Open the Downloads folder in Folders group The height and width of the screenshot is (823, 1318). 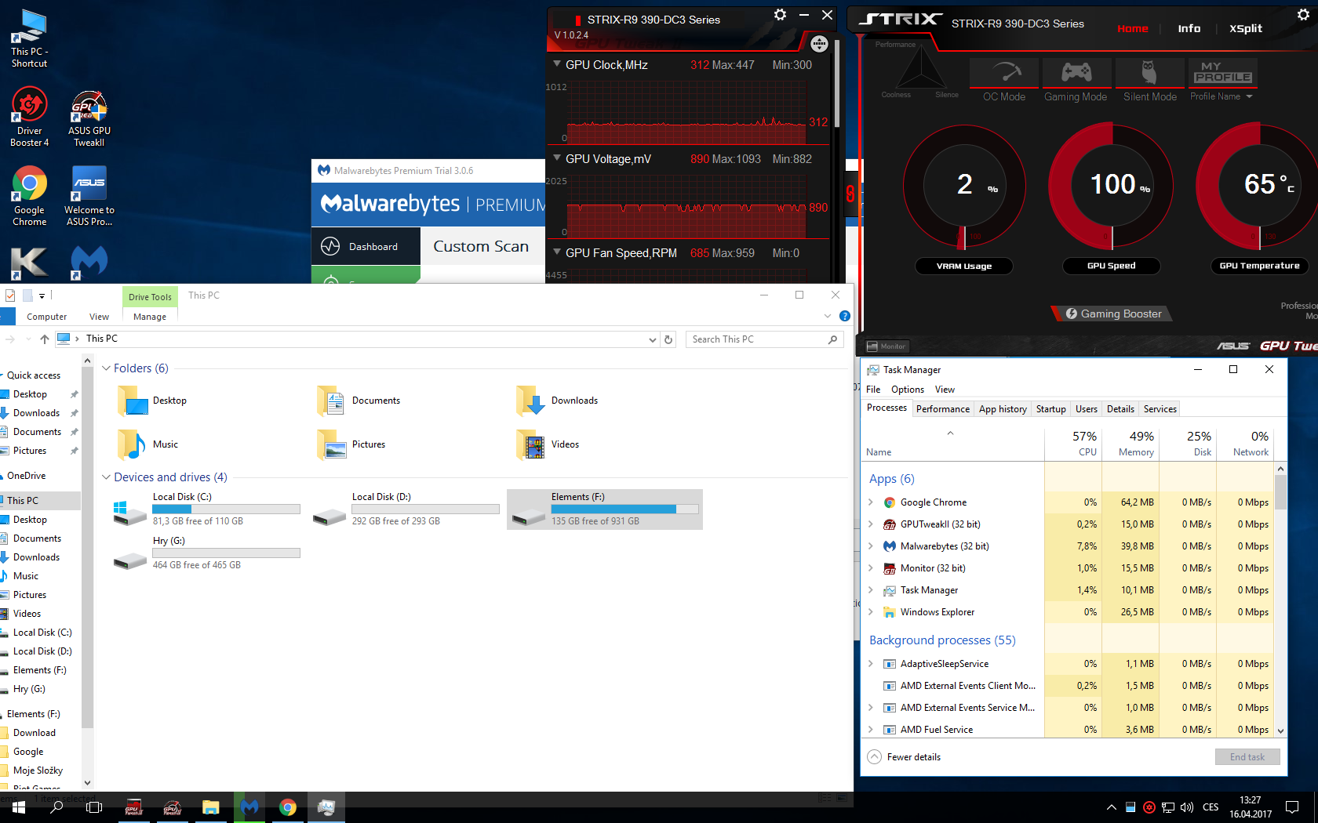[558, 401]
